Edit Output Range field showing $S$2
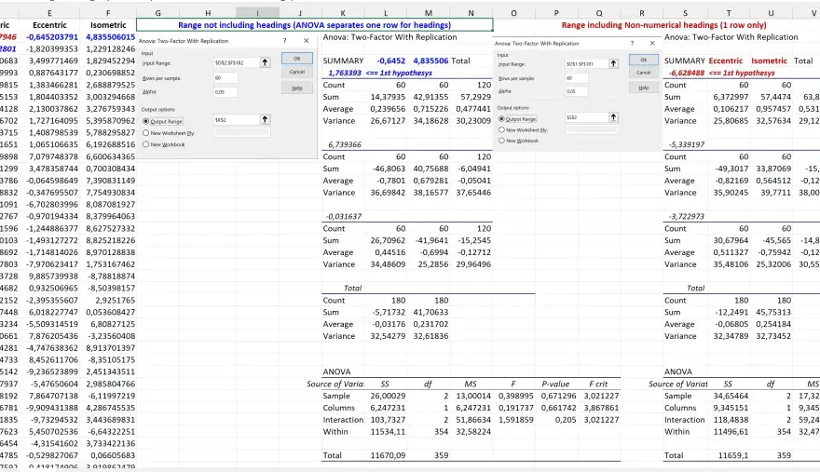Screen dimensions: 820x472 coord(586,117)
